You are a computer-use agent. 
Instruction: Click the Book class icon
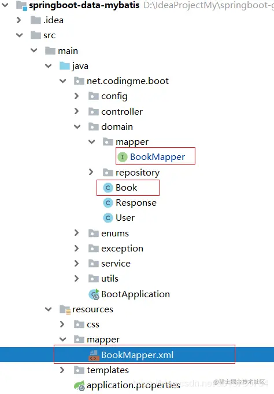(x=108, y=188)
